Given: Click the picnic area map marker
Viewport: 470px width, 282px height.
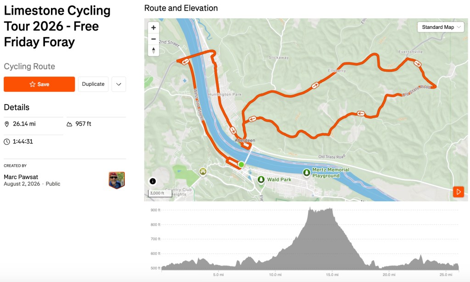Looking at the screenshot, I should click(203, 171).
